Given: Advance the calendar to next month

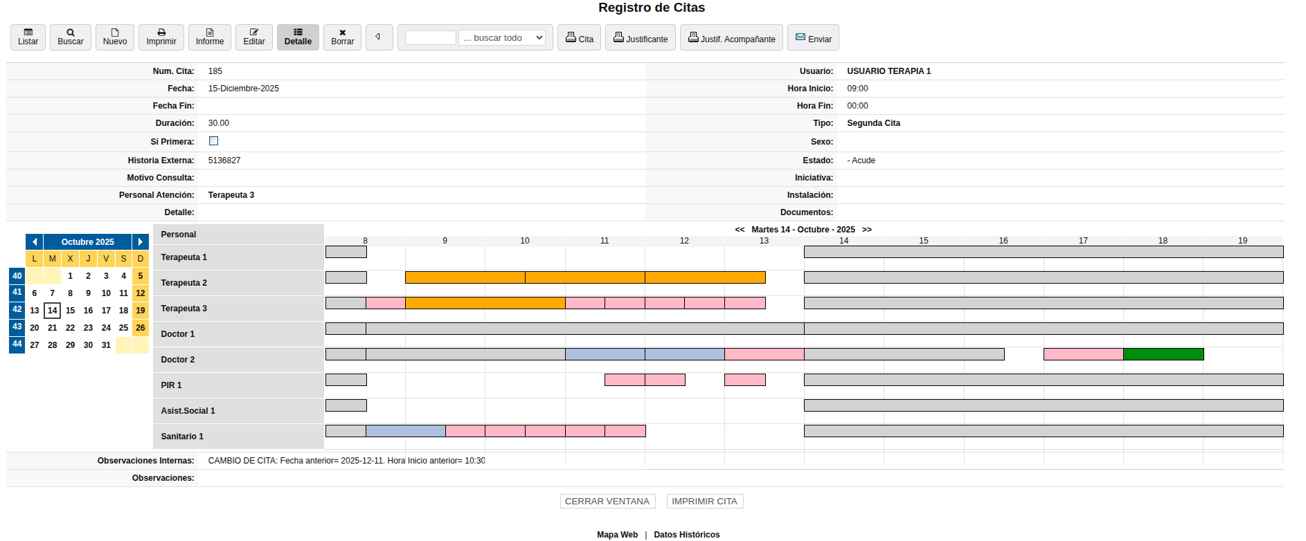Looking at the screenshot, I should (x=141, y=242).
